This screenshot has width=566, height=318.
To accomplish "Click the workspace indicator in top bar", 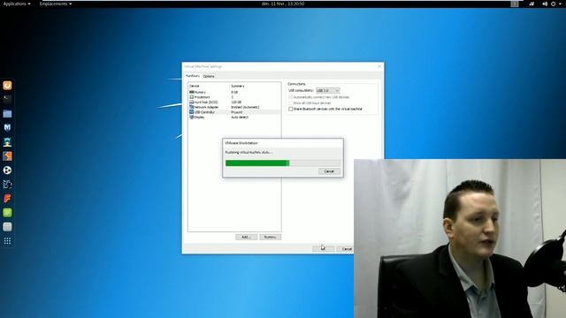I will pos(515,4).
